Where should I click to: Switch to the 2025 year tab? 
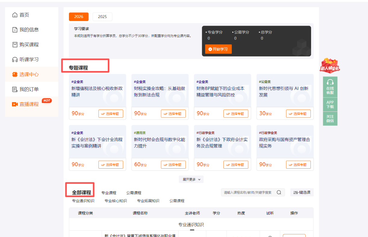tap(102, 17)
